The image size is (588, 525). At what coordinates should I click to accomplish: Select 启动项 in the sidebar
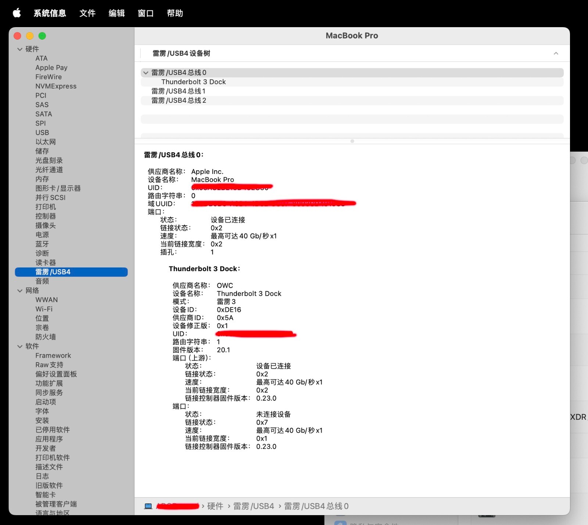click(46, 402)
